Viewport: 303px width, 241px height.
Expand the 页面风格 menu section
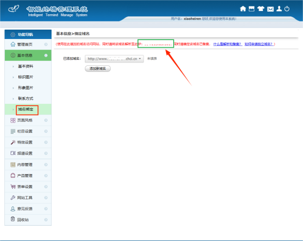[28, 120]
